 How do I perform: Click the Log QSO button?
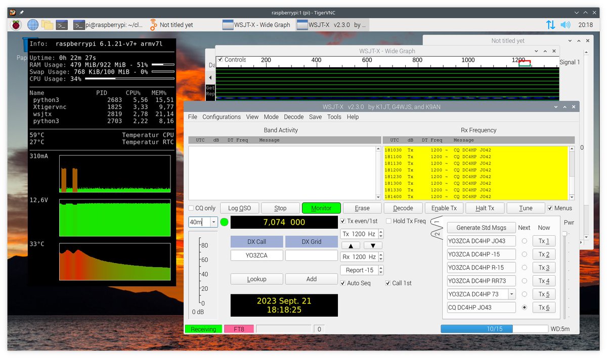tap(240, 208)
